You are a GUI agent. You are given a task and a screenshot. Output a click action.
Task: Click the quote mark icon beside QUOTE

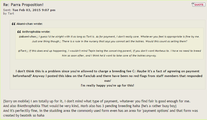tap(193, 4)
